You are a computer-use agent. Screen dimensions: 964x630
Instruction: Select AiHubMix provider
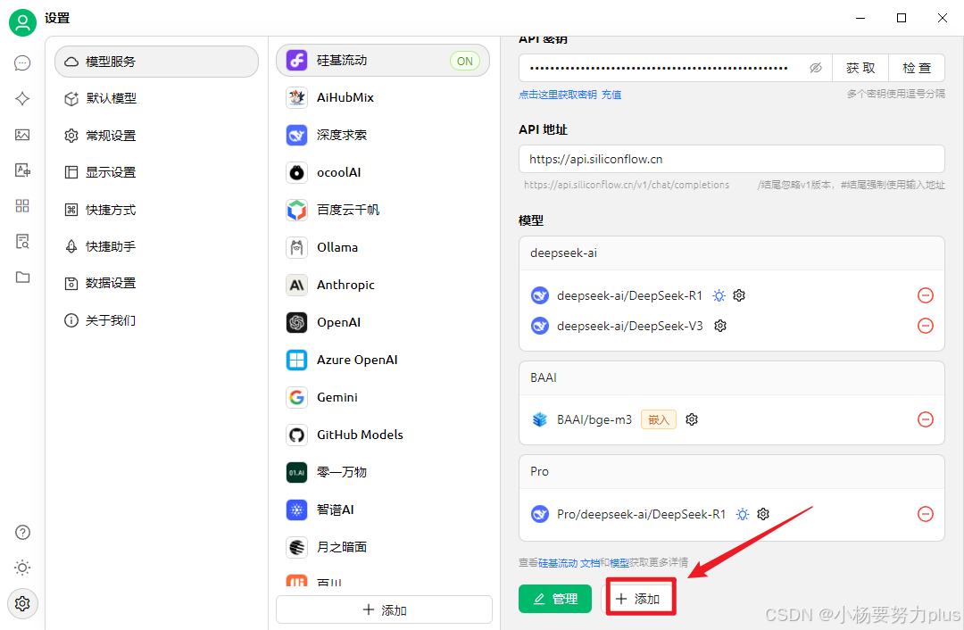[x=383, y=98]
